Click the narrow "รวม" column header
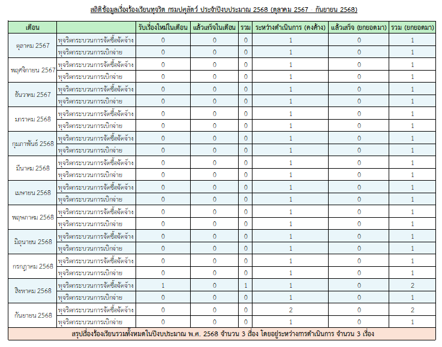The height and width of the screenshot is (347, 442). coord(245,28)
